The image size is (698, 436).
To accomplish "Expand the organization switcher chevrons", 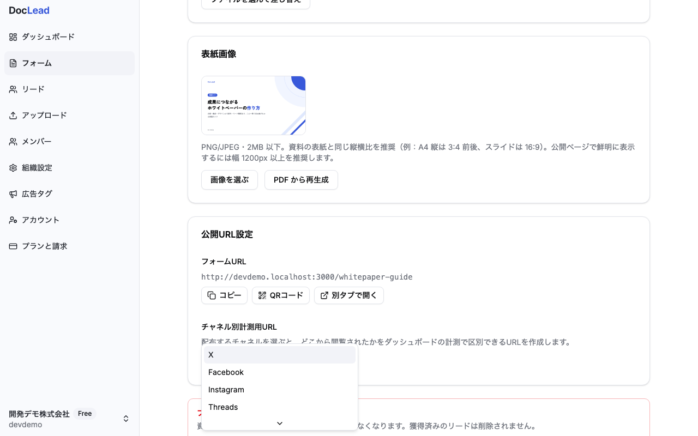I will (x=126, y=419).
